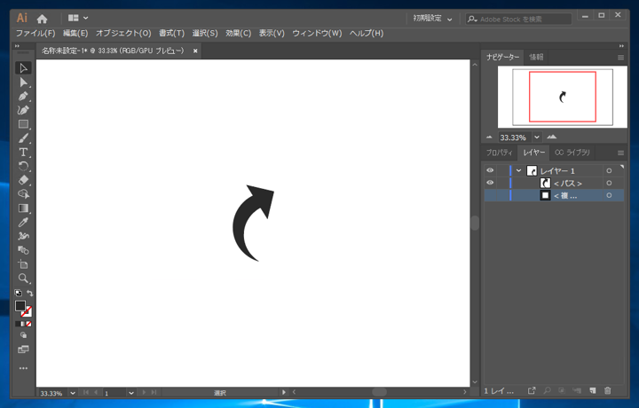Expand the status bar 選択 popup arrow

(x=284, y=392)
